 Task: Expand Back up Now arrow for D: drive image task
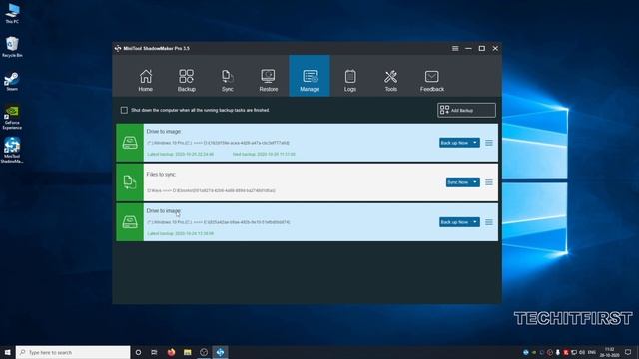pos(475,143)
